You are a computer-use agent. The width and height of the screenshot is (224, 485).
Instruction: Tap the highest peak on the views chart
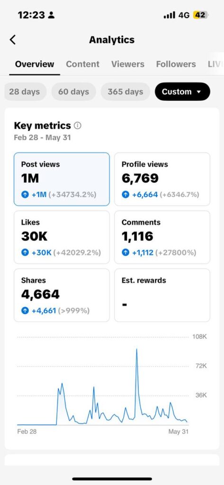136,349
